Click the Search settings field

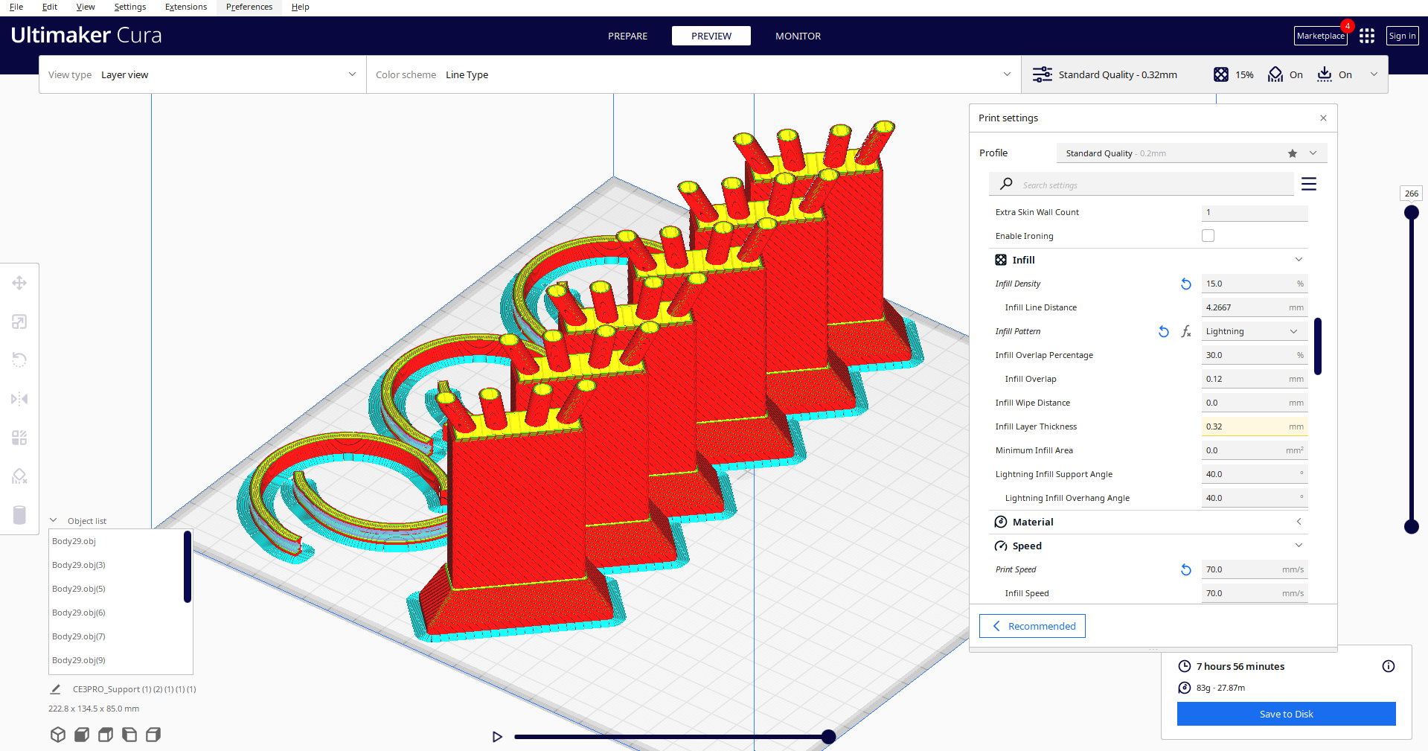1142,184
